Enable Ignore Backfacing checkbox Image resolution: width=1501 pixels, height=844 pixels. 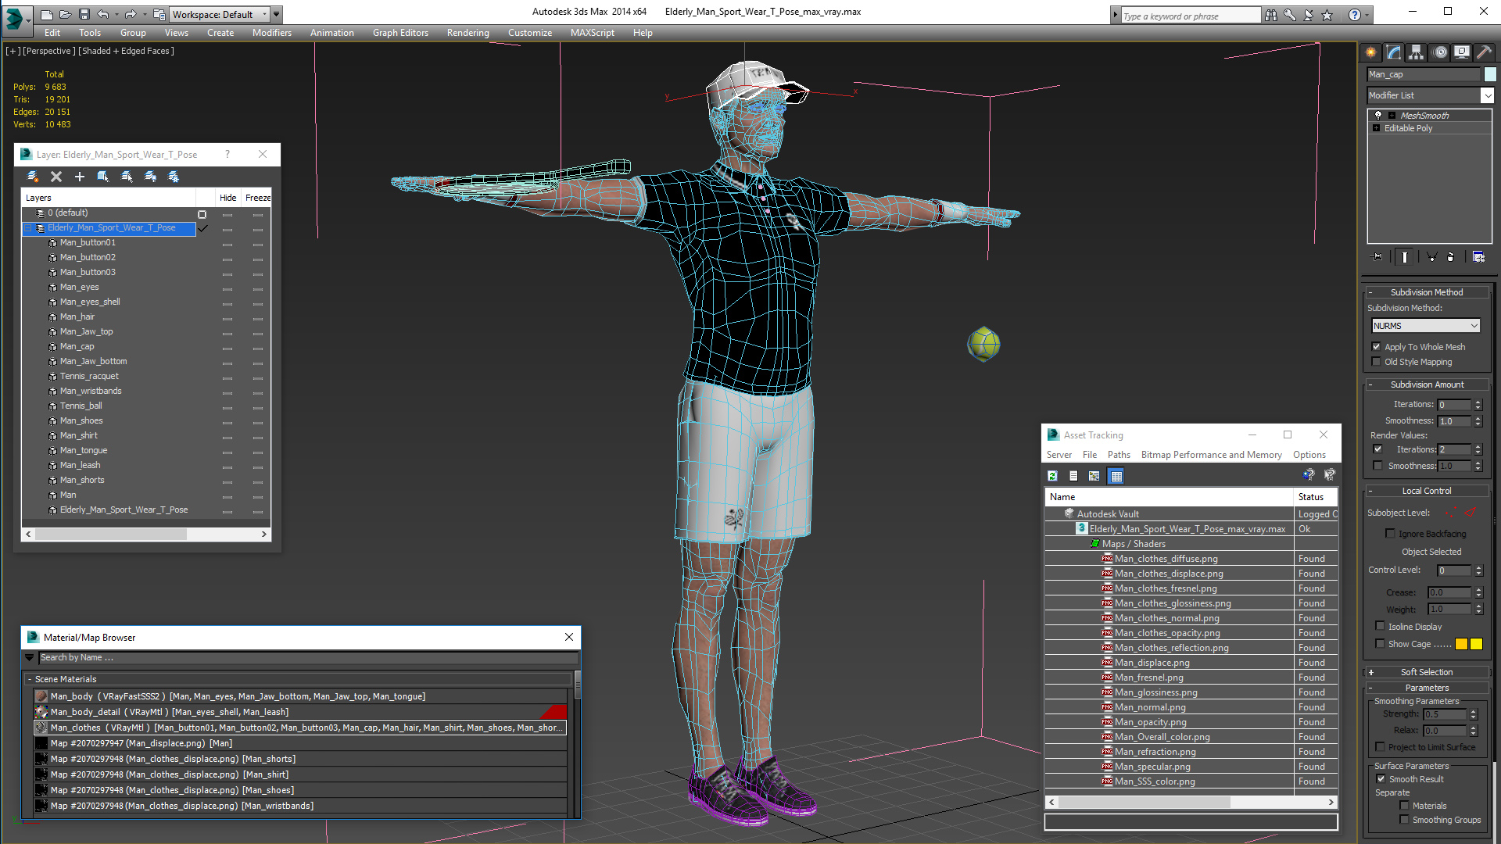[1391, 534]
